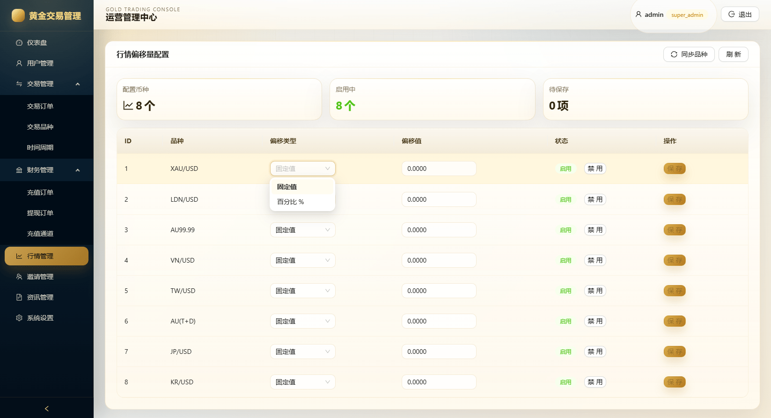Click the gold logo icon beside 黄金交易管理
Image resolution: width=771 pixels, height=418 pixels.
coord(18,15)
